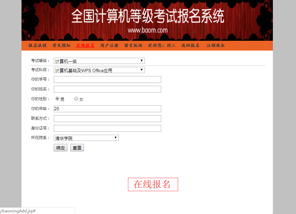This screenshot has width=296, height=214.
Task: Click the 所在院系： label
Action: click(40, 138)
